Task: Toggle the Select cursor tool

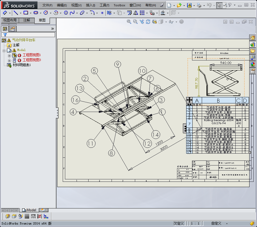Action: [219, 5]
